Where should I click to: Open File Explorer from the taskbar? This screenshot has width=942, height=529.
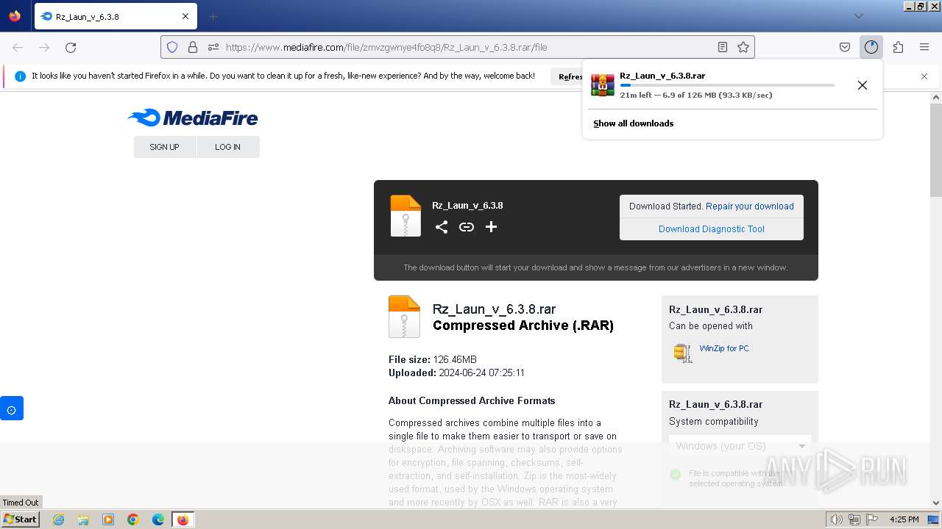pos(83,519)
